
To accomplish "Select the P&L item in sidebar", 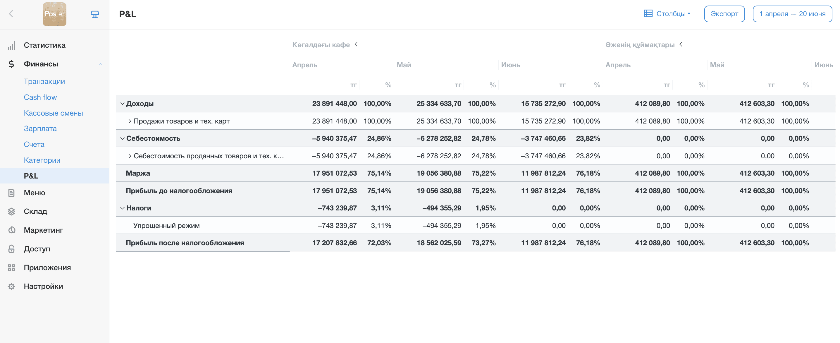I will [54, 176].
